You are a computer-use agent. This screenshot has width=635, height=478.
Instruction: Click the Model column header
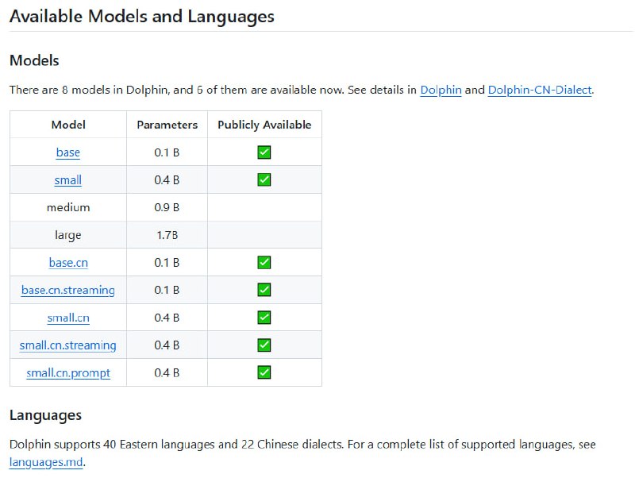[68, 125]
